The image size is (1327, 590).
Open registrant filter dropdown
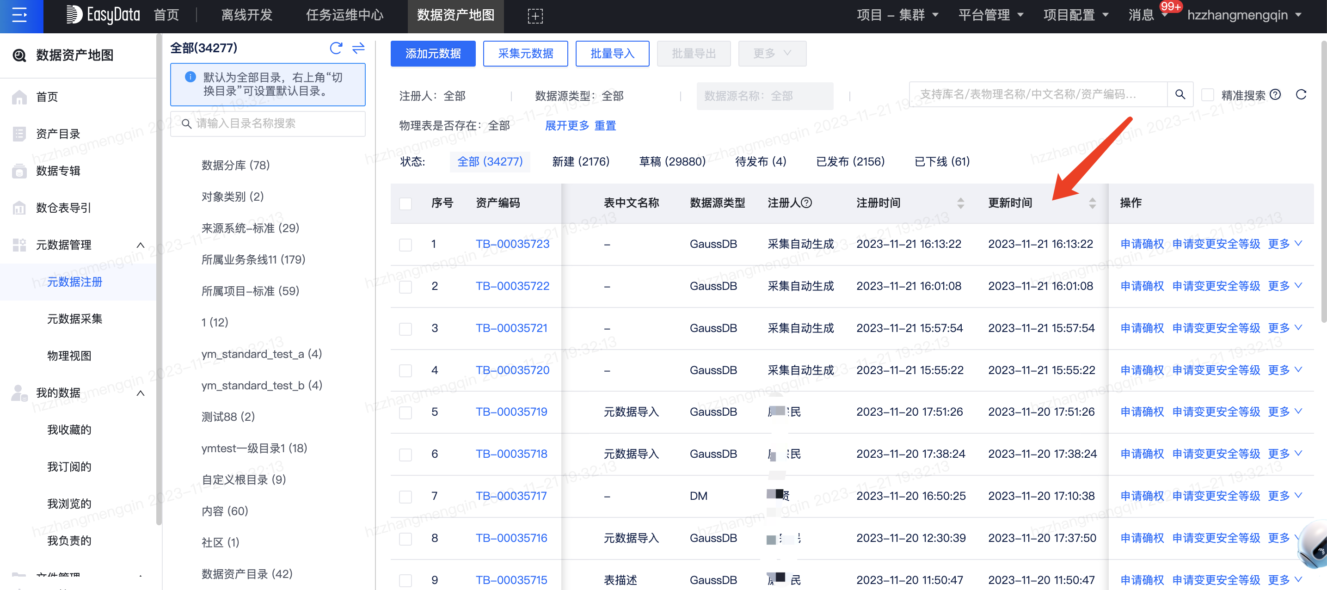(433, 96)
